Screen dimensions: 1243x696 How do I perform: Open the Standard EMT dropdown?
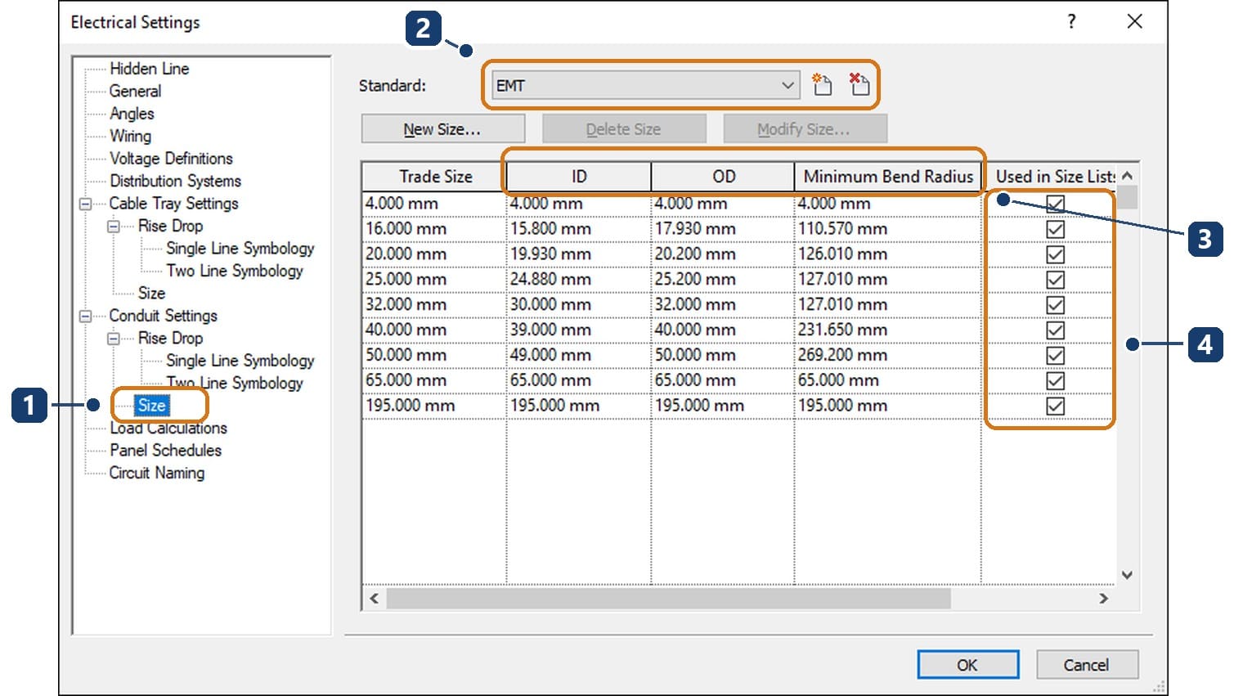click(x=645, y=85)
